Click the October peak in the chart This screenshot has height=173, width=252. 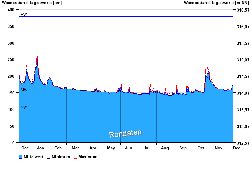(205, 65)
